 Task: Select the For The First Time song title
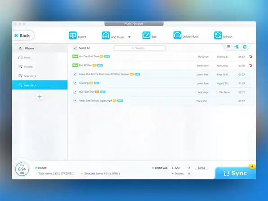[x=89, y=56]
